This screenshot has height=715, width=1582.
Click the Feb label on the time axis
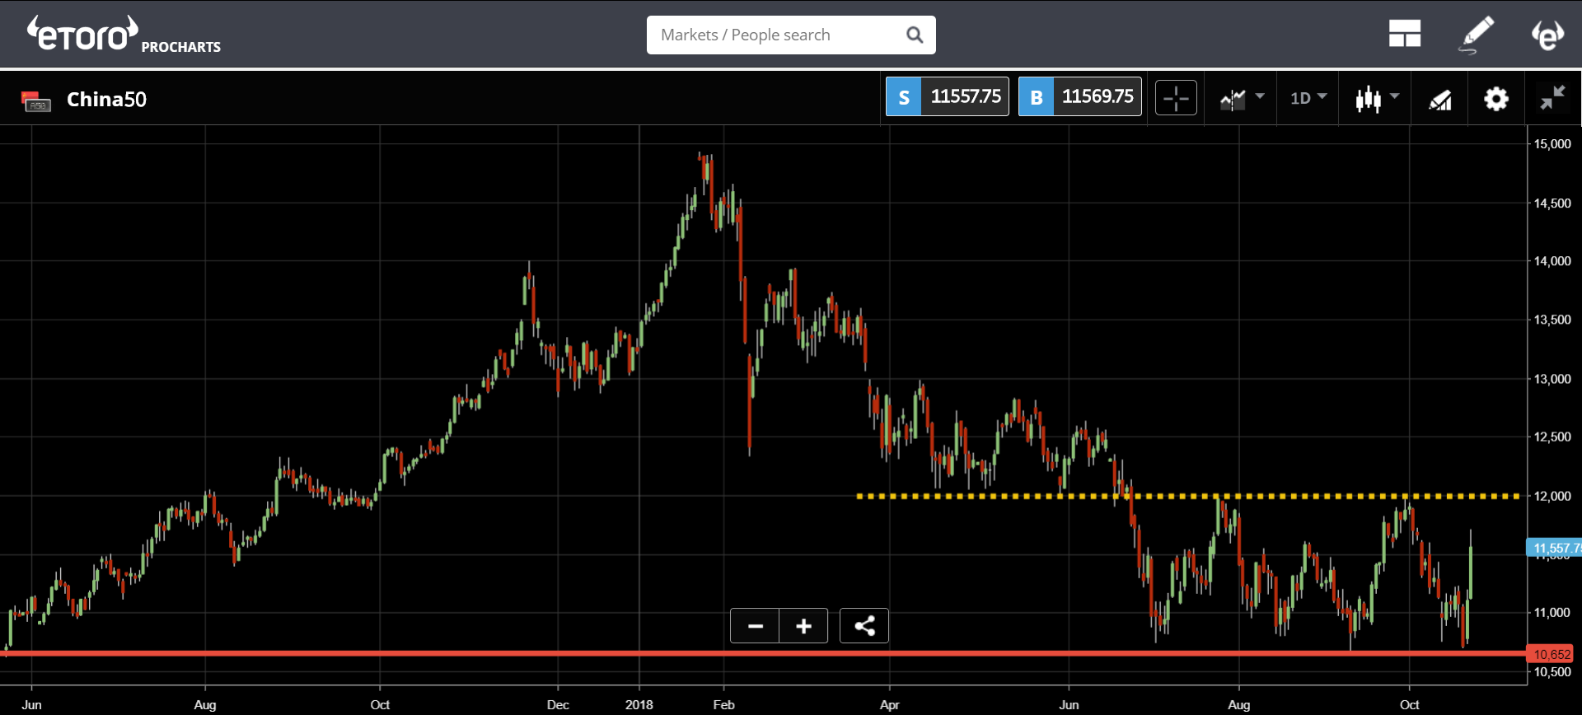pyautogui.click(x=723, y=705)
